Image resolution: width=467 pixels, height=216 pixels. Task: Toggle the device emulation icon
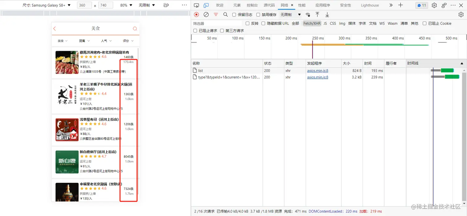tap(206, 5)
